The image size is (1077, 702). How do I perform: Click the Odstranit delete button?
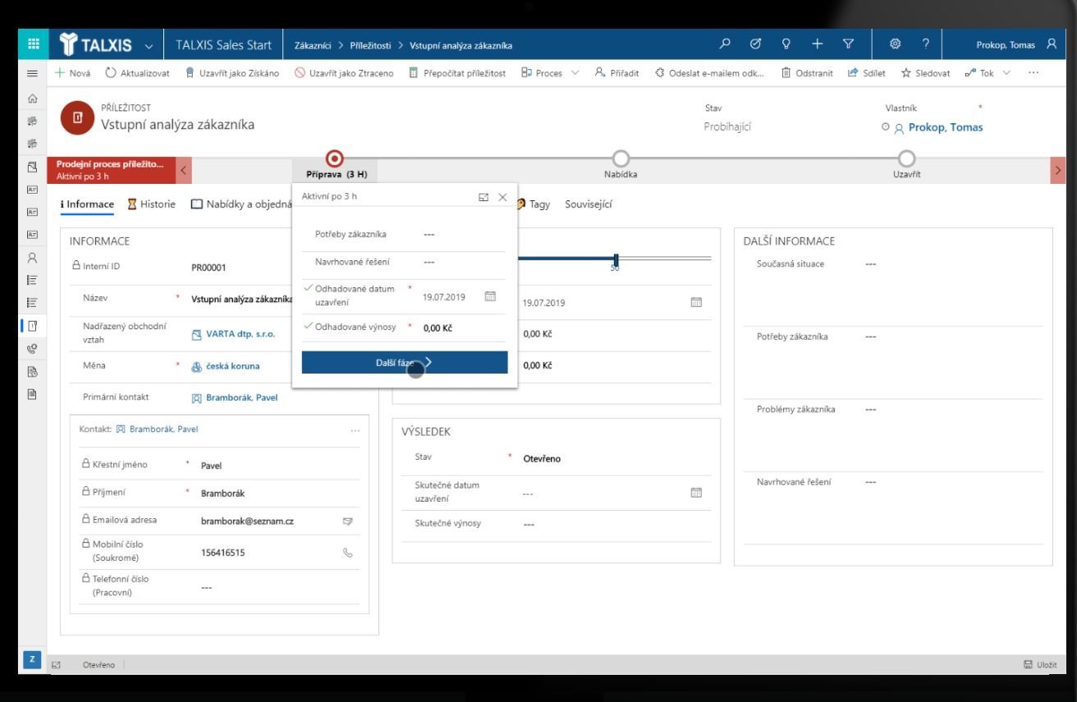pyautogui.click(x=807, y=73)
